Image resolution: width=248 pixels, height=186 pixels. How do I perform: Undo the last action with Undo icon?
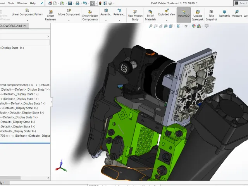85,3
